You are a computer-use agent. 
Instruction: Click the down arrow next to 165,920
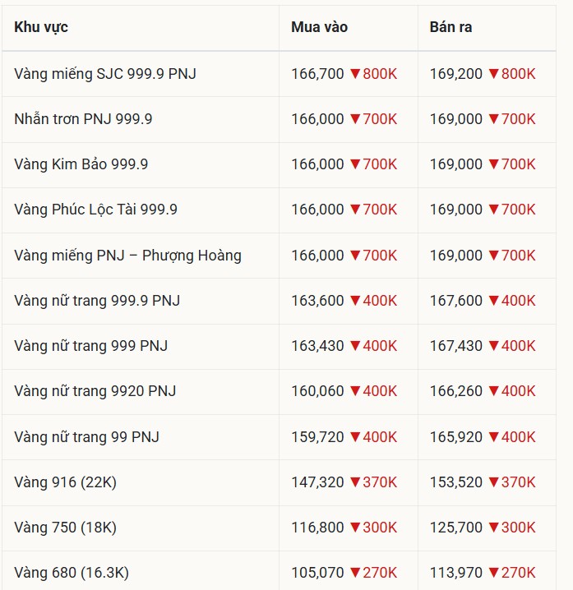tap(493, 437)
